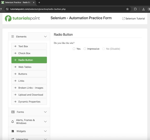This screenshot has width=150, height=140.
Task: Click the URL address bar field
Action: pyautogui.click(x=67, y=9)
